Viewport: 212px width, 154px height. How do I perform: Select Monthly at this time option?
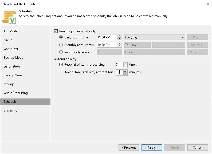click(x=61, y=45)
